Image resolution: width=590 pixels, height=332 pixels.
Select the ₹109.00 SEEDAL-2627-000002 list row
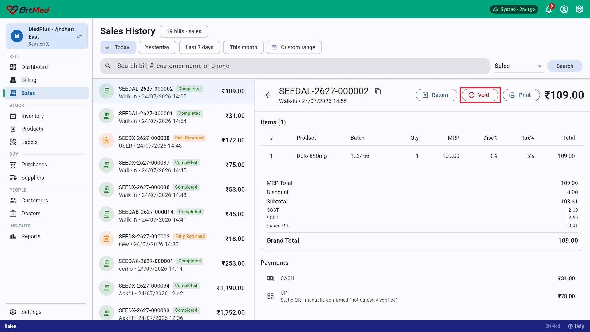pos(173,91)
